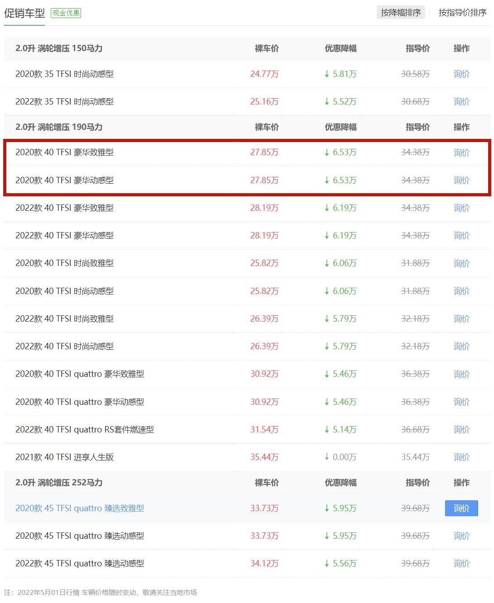Click the 30.68万 strikethrough guide price

pos(415,102)
